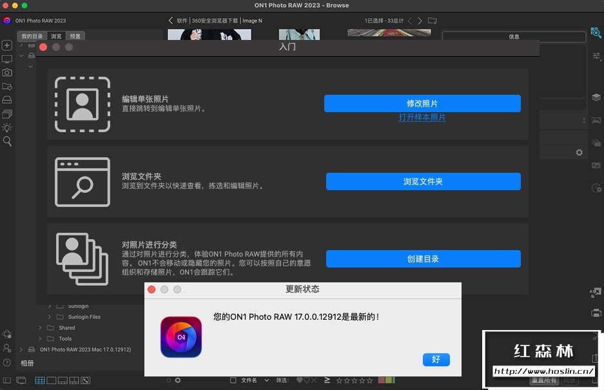Close the 入门 window with red button

43,47
